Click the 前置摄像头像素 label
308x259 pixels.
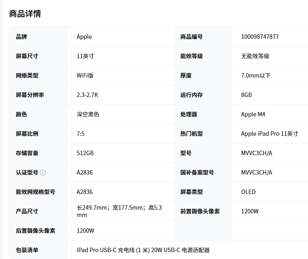[x=200, y=211]
